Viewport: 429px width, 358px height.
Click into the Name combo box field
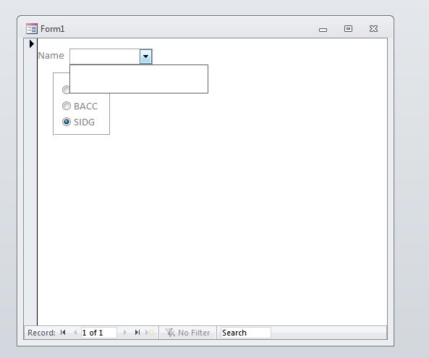coord(105,57)
